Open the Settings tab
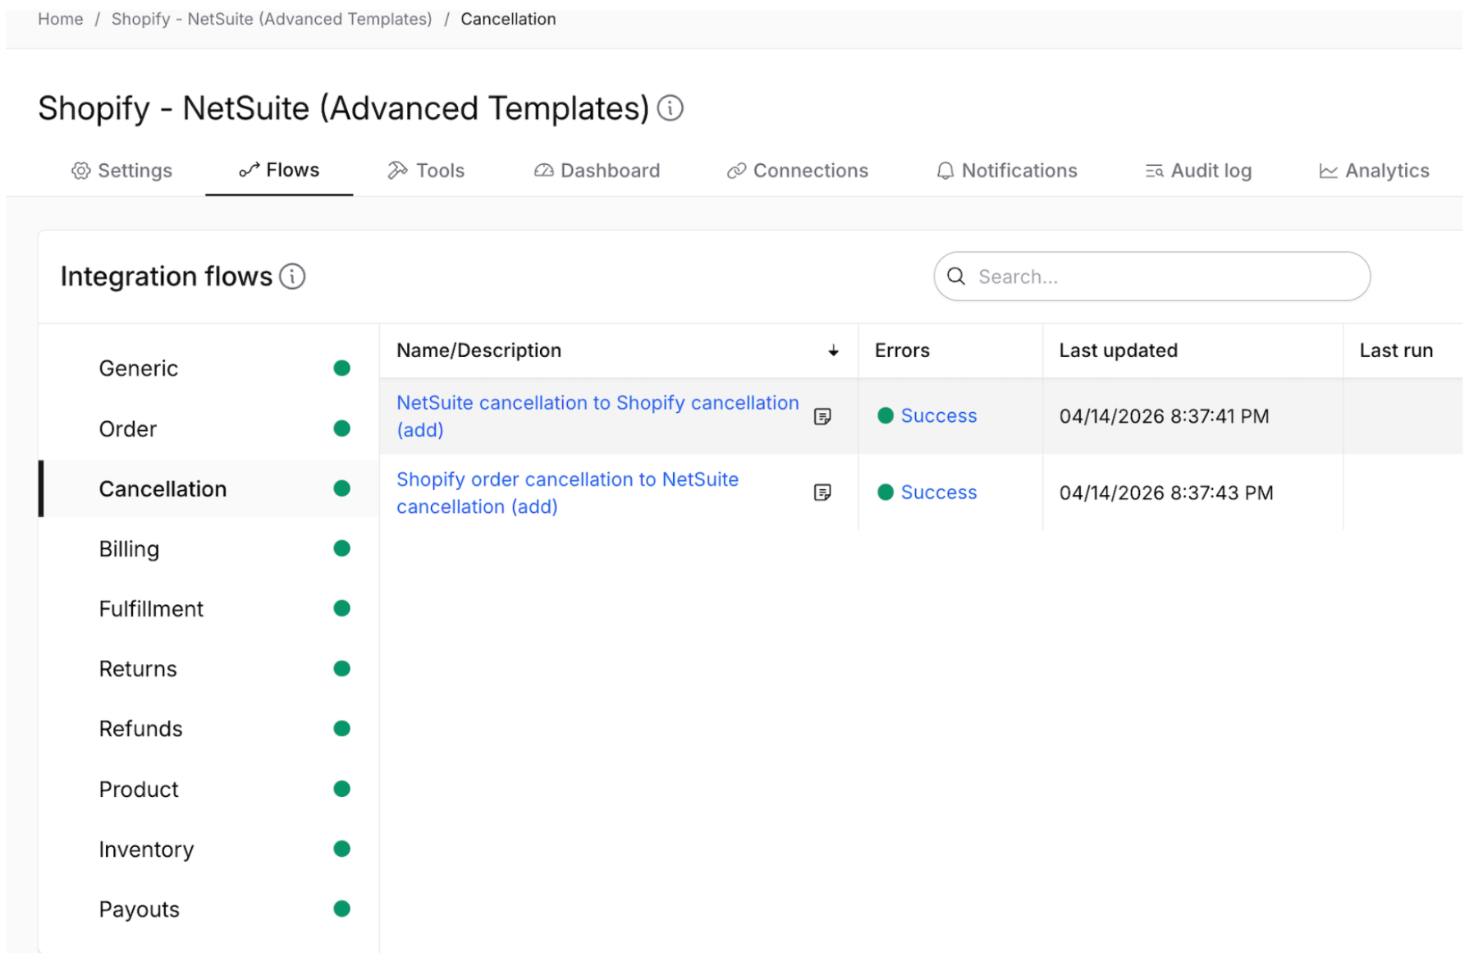This screenshot has height=962, width=1474. pos(121,171)
